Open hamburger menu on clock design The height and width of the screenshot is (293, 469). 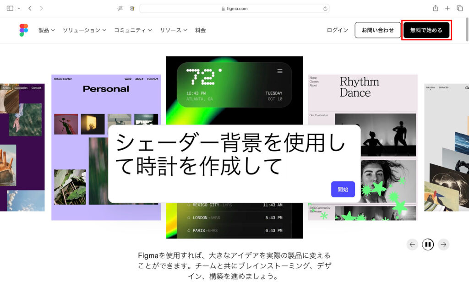coord(280,71)
